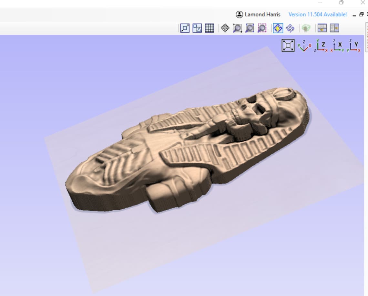Enable the shaded preview globe icon
The height and width of the screenshot is (296, 368).
click(306, 28)
